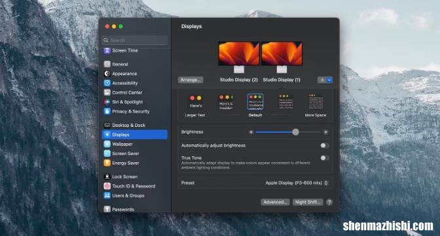Click the Passwords key icon
440x236 pixels.
pos(107,209)
